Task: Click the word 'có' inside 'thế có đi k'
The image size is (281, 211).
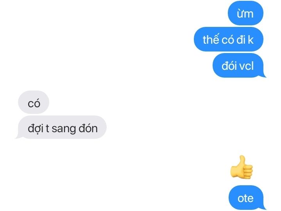Action: click(228, 39)
